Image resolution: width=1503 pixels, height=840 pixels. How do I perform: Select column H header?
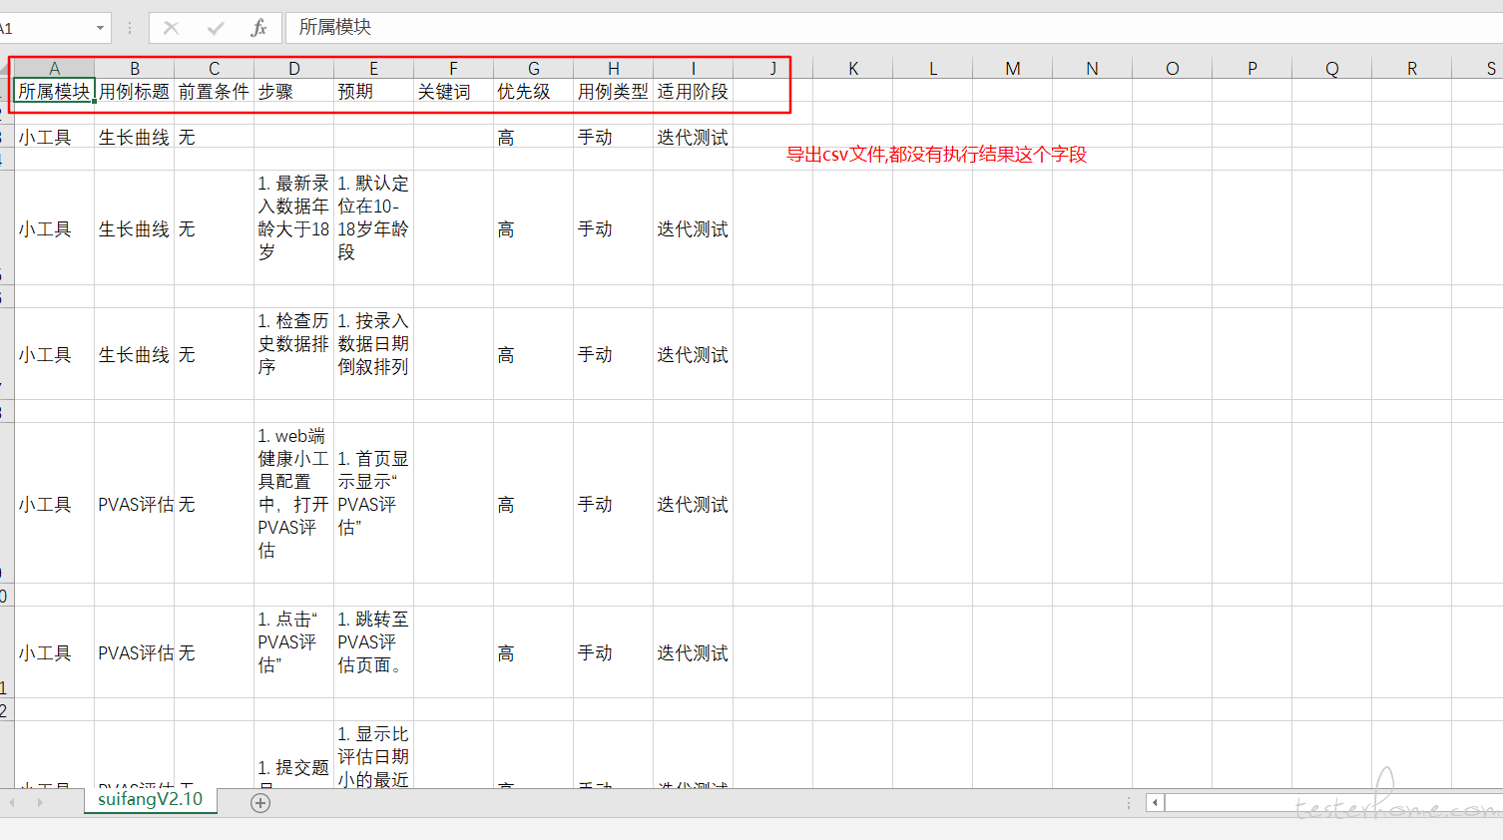coord(614,68)
